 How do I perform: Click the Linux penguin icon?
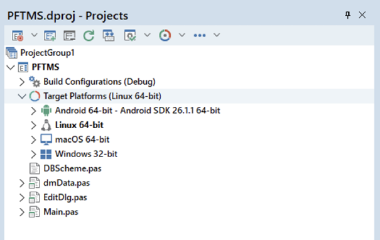tap(46, 125)
